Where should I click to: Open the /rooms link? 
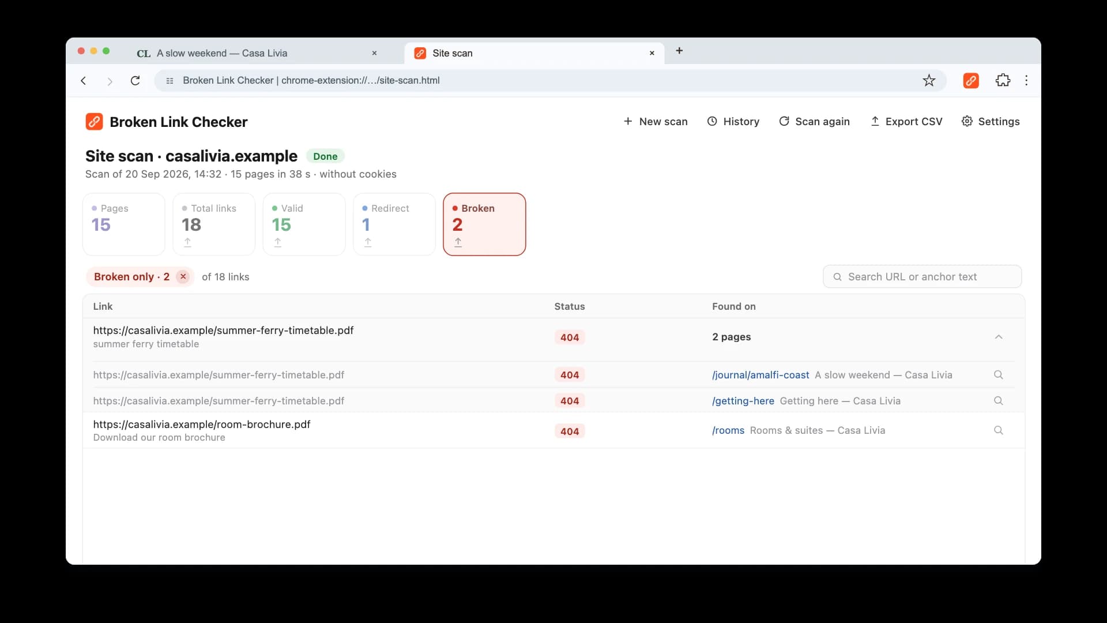coord(728,430)
